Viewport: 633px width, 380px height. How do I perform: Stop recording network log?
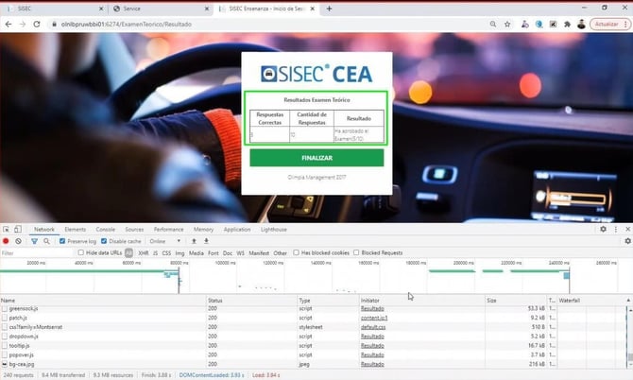click(6, 241)
